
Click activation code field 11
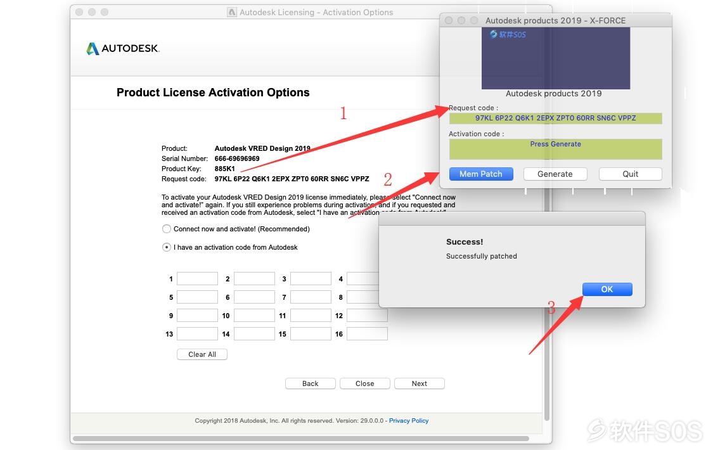click(311, 316)
